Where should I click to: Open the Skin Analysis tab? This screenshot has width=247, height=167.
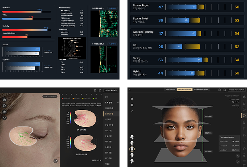[x=171, y=89]
